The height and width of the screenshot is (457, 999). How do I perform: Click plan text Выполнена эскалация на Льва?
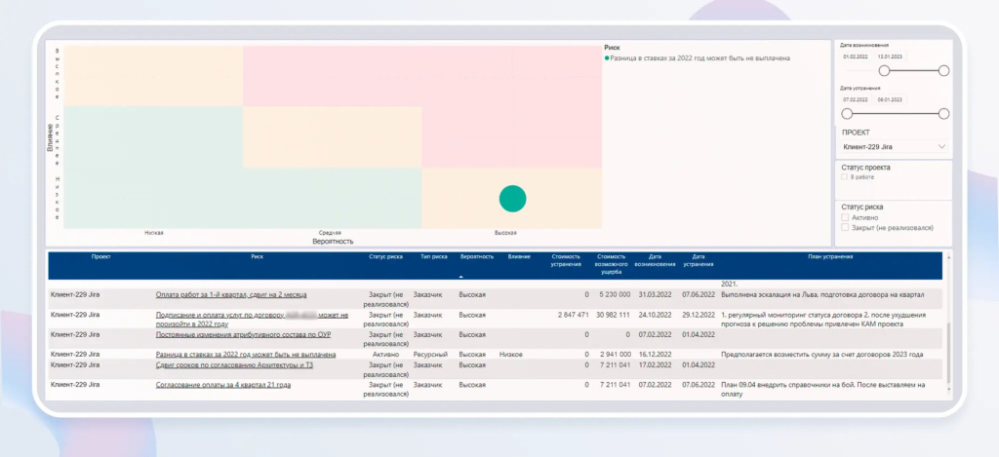tap(822, 295)
